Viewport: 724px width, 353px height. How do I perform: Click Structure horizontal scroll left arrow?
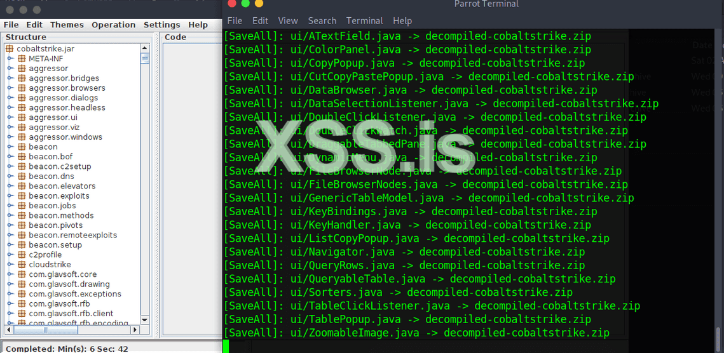click(x=9, y=330)
